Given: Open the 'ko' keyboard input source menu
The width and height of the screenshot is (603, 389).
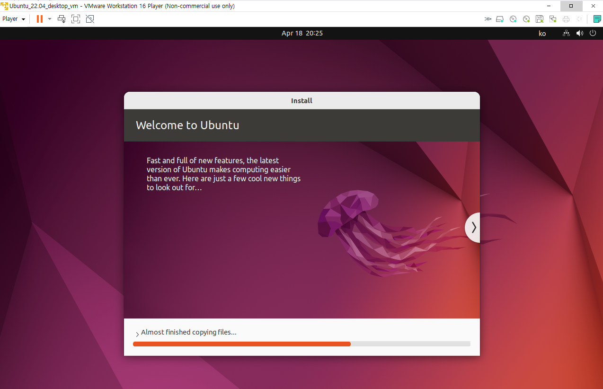Looking at the screenshot, I should pyautogui.click(x=542, y=33).
